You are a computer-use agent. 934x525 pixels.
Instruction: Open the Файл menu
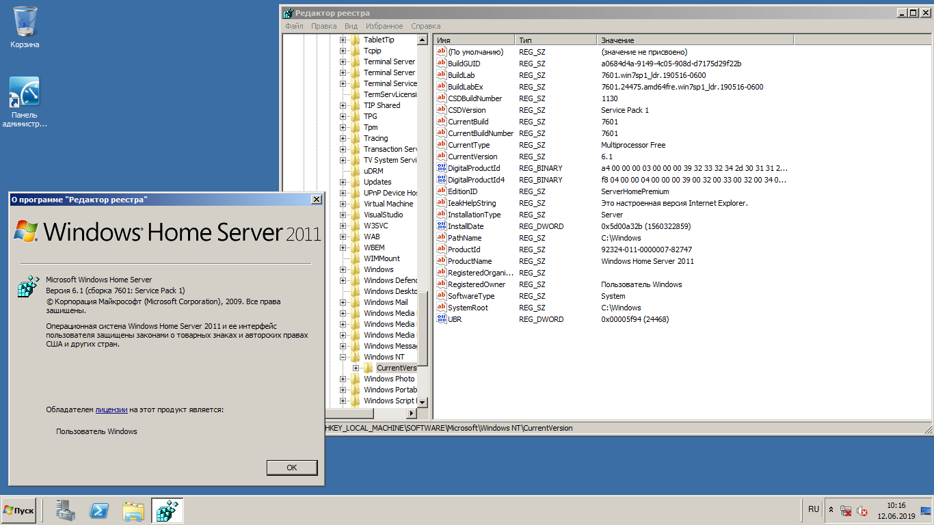coord(295,26)
